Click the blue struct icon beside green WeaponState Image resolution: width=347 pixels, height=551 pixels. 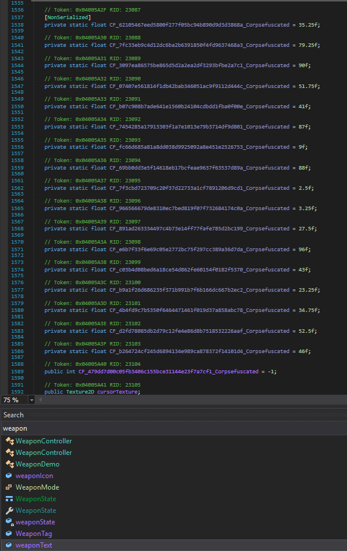click(9, 499)
